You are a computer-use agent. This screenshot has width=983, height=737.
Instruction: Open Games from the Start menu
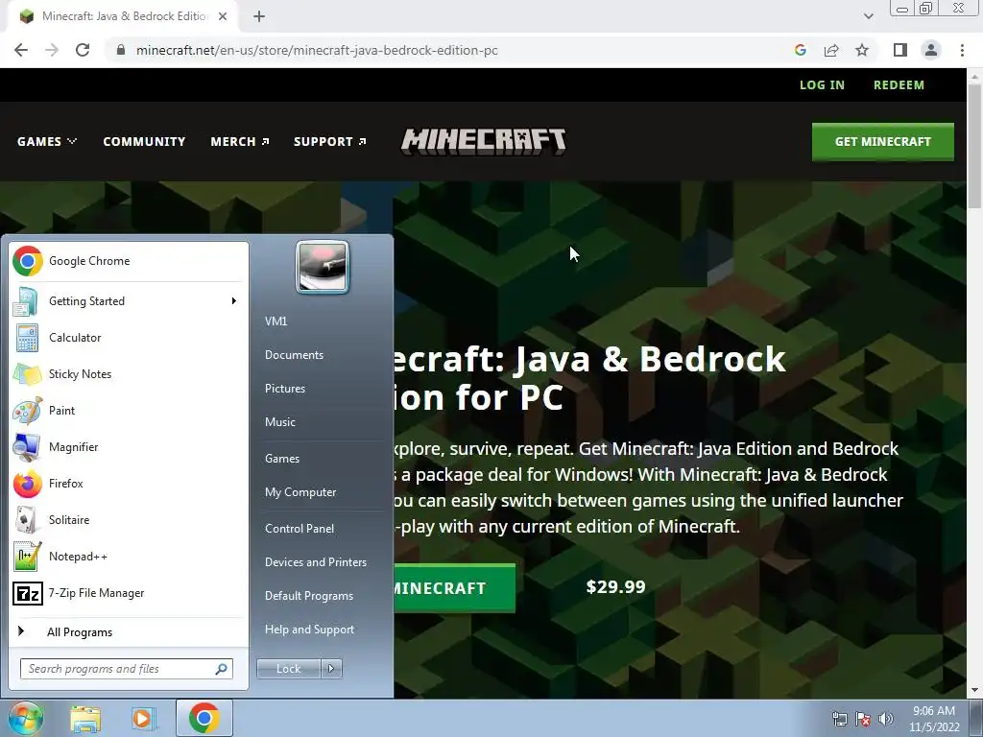click(x=281, y=459)
